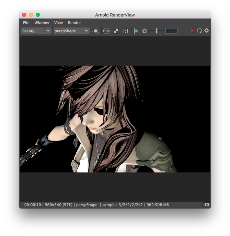Screen dimensions: 230x236
Task: Open the File menu
Action: 26,23
